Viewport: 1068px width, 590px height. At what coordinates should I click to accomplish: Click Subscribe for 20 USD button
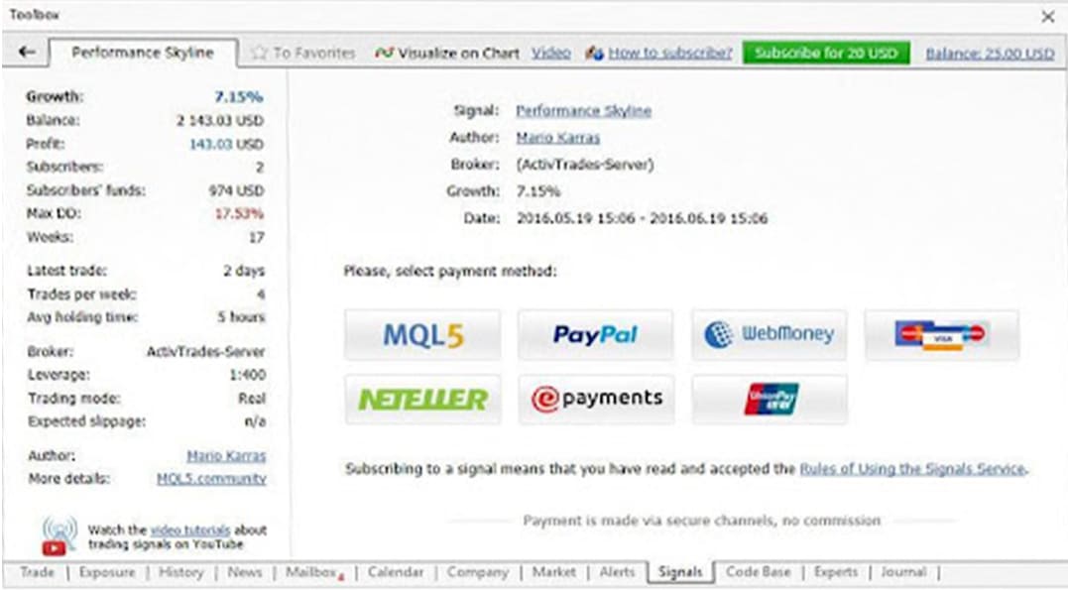pos(826,53)
